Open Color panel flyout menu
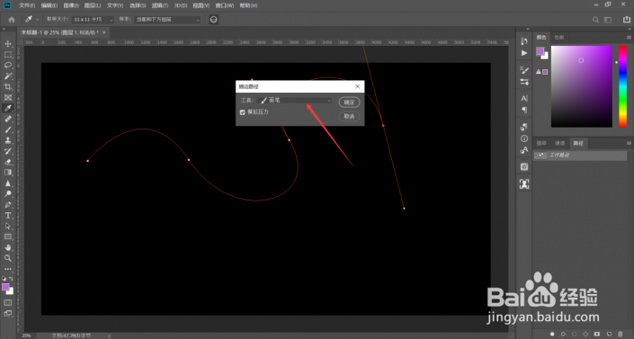This screenshot has width=634, height=339. [629, 37]
